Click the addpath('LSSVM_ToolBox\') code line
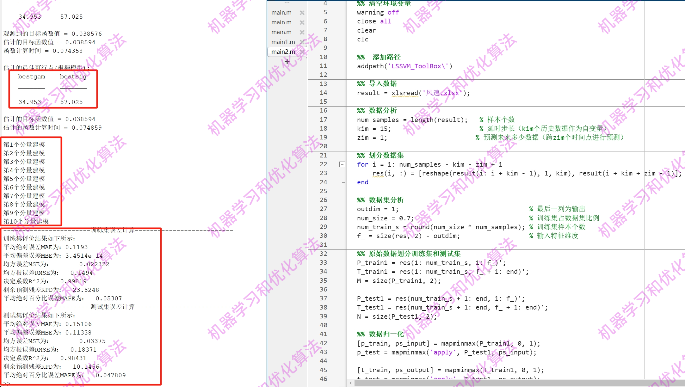 [404, 66]
